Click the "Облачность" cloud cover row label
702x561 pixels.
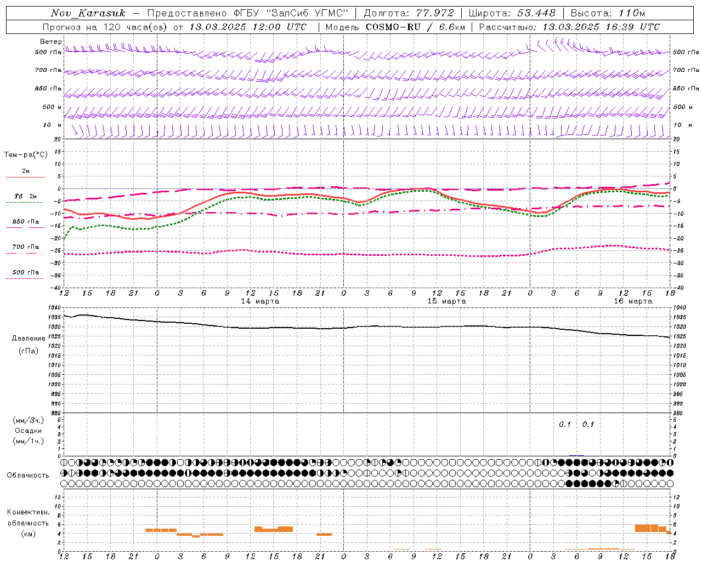(28, 476)
